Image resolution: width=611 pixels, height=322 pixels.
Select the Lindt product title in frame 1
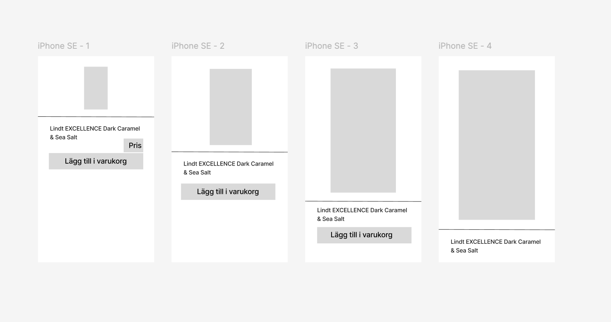pos(95,133)
